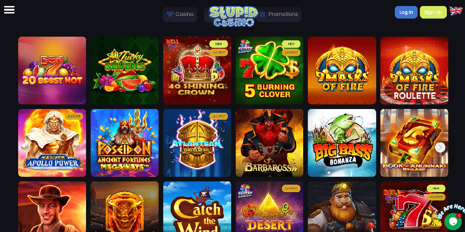
Task: Launch the Barbarossa game
Action: 270,143
